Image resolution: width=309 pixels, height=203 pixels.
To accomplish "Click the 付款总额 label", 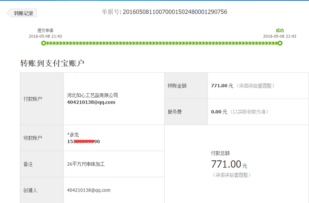I will tap(220, 153).
